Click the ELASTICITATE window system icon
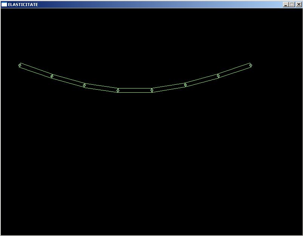The width and height of the screenshot is (303, 236). tap(4, 5)
